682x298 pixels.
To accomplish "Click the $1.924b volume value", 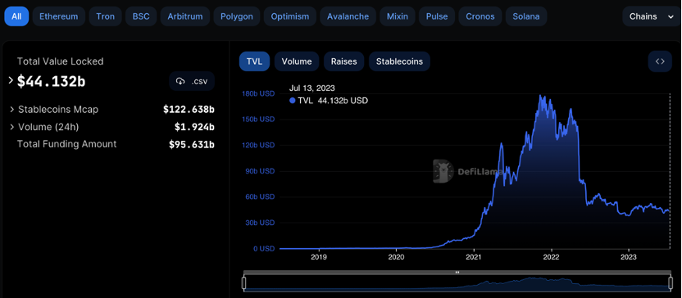I will (x=194, y=127).
